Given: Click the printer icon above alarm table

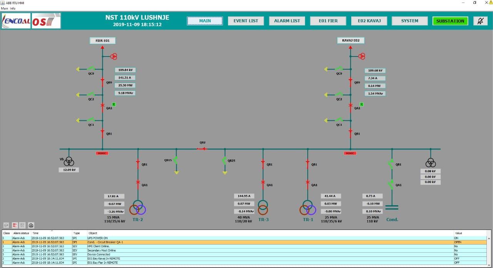Looking at the screenshot, I should click(31, 225).
